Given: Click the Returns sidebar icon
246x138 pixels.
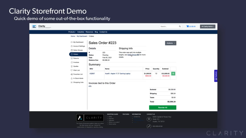Looking at the screenshot, I should 72,58.
